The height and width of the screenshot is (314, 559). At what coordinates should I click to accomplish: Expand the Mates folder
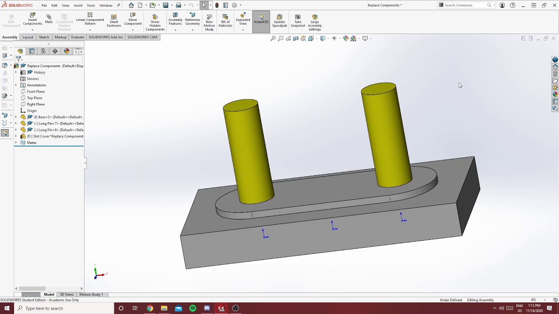pos(16,143)
